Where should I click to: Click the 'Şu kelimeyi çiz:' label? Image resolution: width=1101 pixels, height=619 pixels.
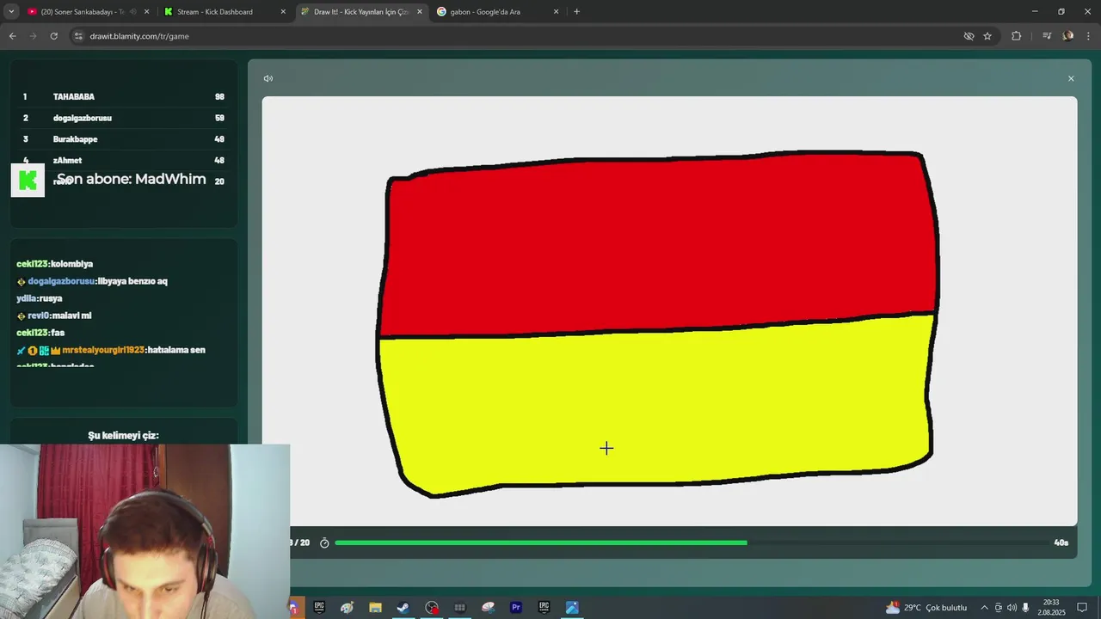124,435
